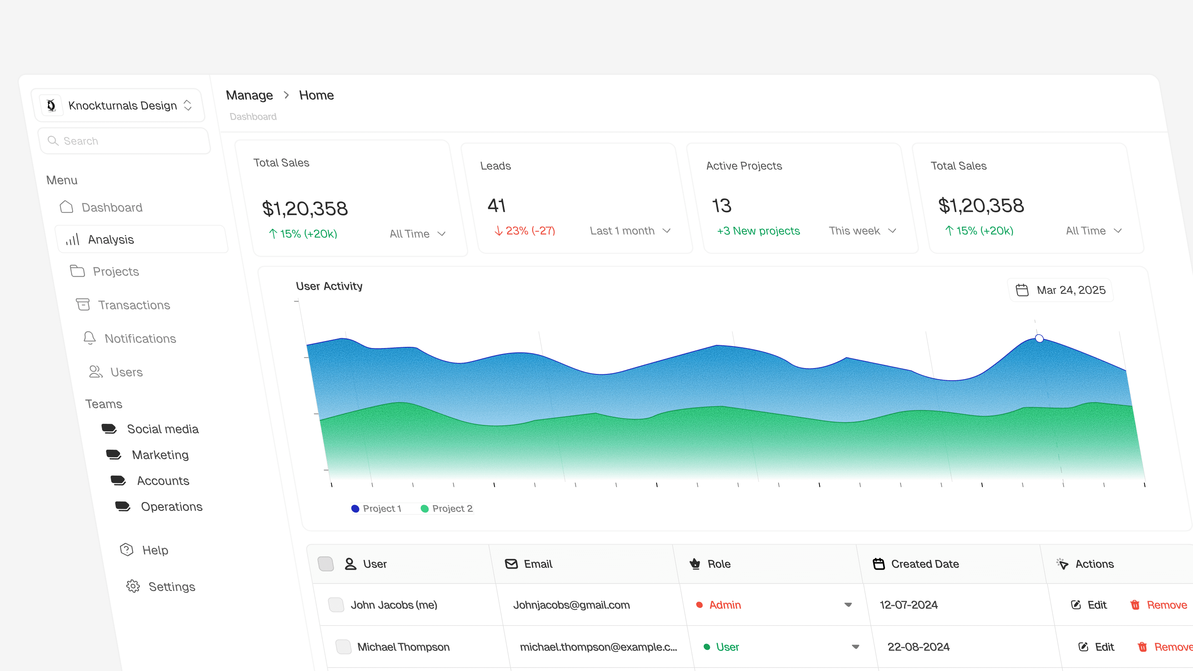This screenshot has width=1193, height=671.
Task: Click the edit pencil icon in Michael Thompson's row
Action: pos(1083,647)
